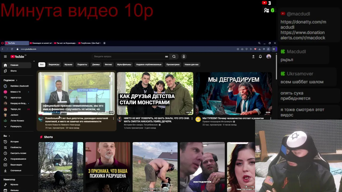Open the account avatar menu
Viewport: 342px width, 192px height.
[x=269, y=57]
